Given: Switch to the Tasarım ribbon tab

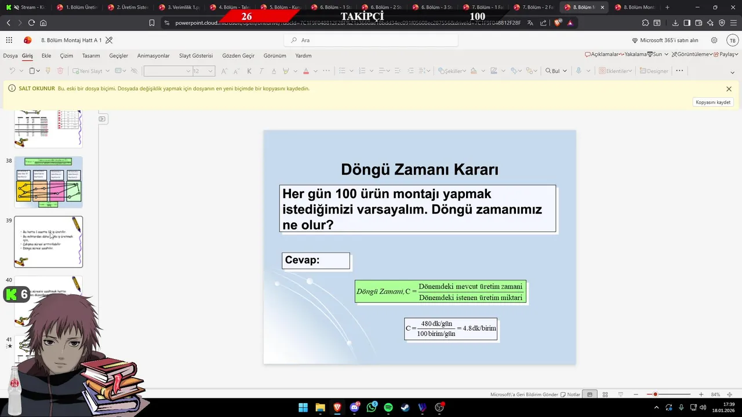Looking at the screenshot, I should pos(91,56).
